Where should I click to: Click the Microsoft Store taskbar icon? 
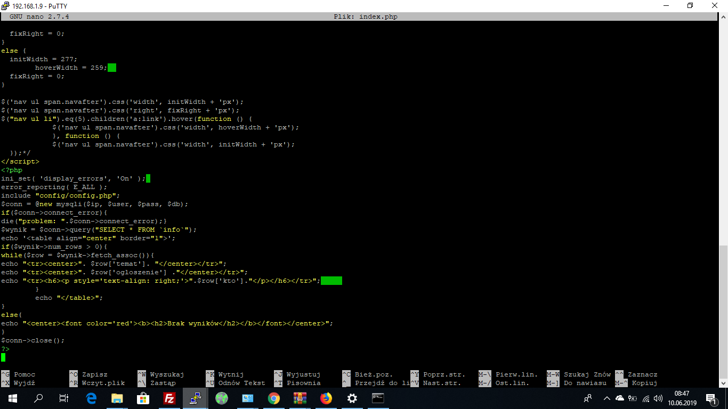[x=143, y=398]
